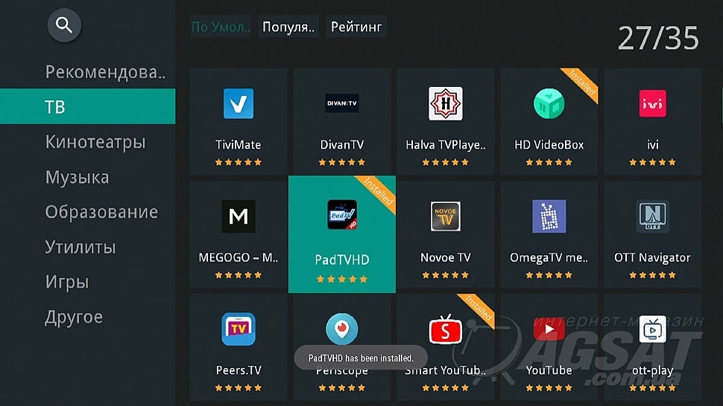This screenshot has width=723, height=406.
Task: Open the HD VideoBox app icon
Action: coord(549,103)
